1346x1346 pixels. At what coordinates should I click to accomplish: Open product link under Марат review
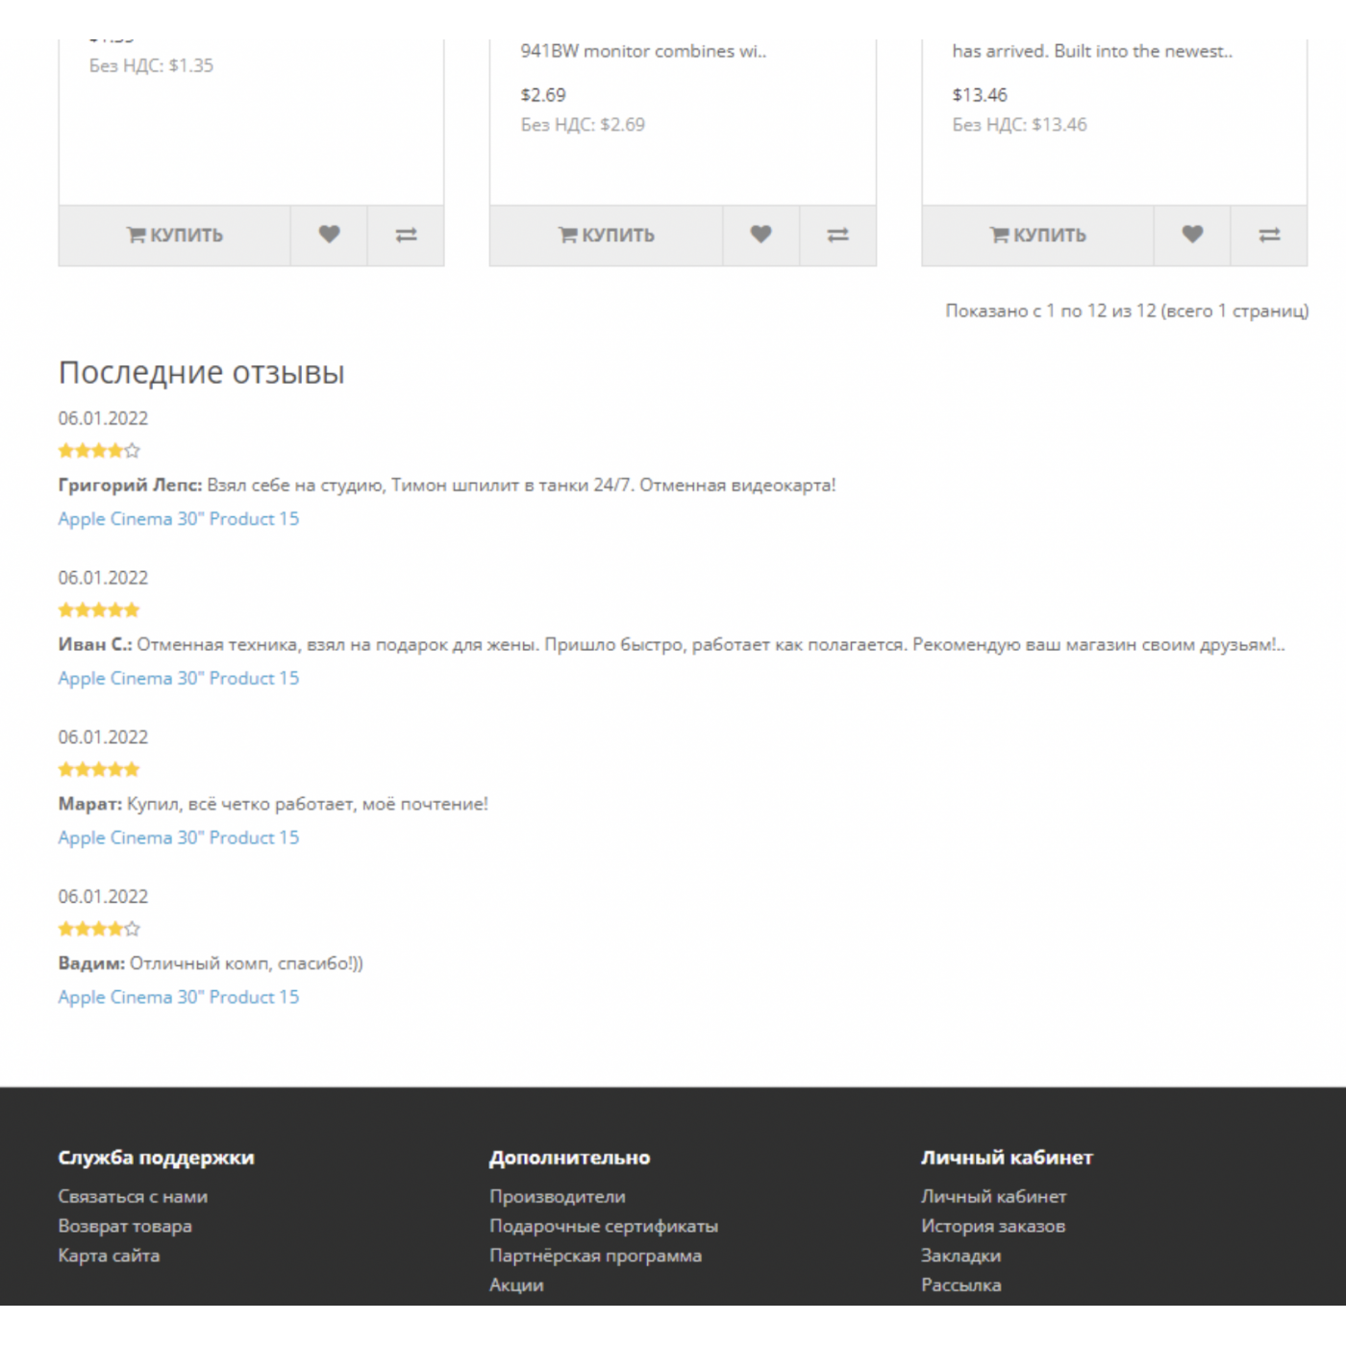coord(179,838)
